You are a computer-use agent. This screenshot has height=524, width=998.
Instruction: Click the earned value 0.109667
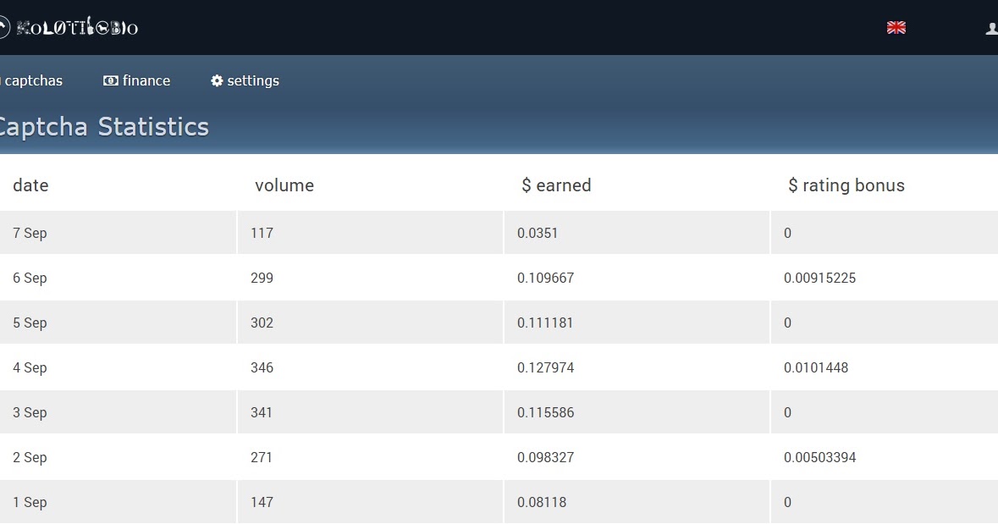point(545,278)
